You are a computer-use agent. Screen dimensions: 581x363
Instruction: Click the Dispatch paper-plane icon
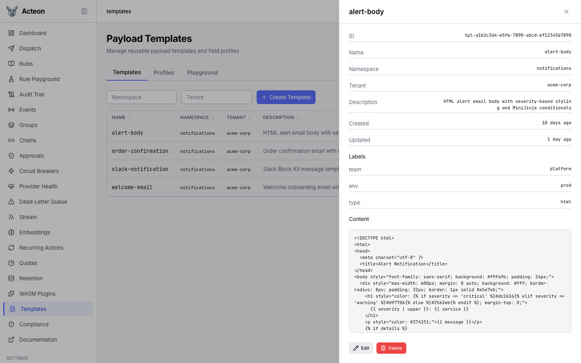pos(11,48)
